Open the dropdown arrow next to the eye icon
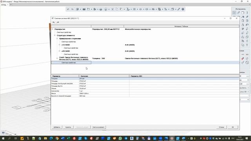Screen dimensions: 251x141 click(x=150, y=9)
